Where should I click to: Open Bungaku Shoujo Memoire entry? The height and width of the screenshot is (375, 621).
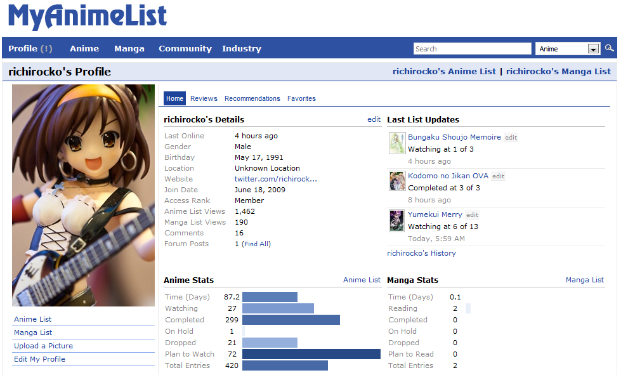454,137
